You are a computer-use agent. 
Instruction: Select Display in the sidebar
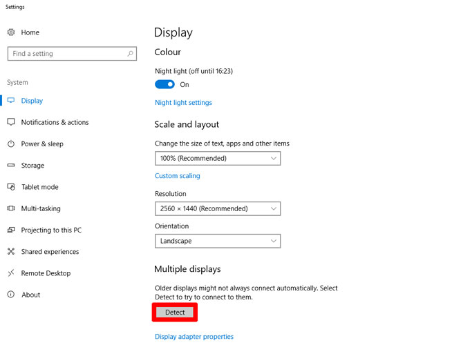click(x=32, y=101)
